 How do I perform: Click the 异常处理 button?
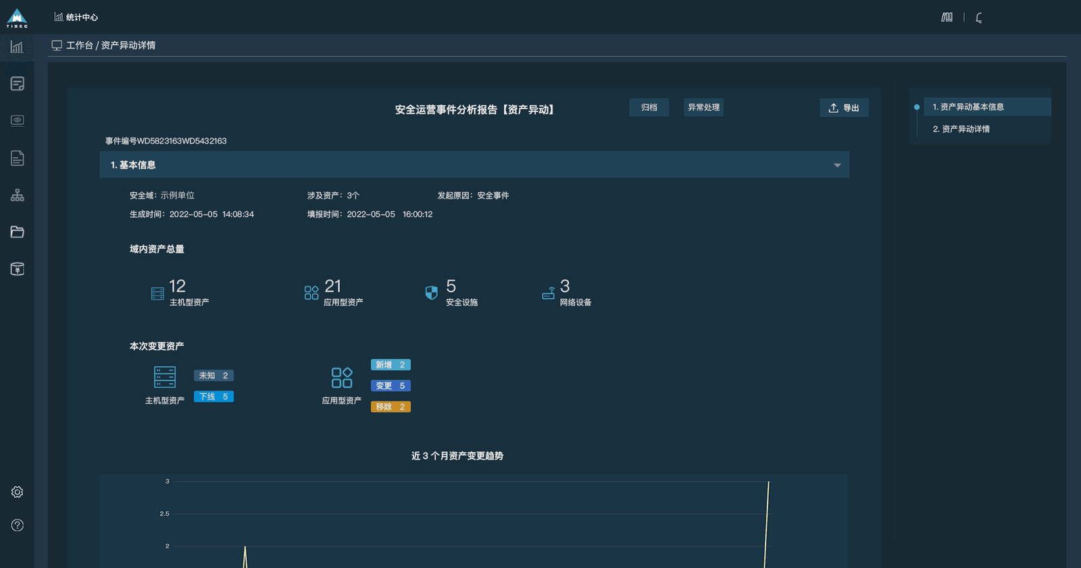point(703,107)
